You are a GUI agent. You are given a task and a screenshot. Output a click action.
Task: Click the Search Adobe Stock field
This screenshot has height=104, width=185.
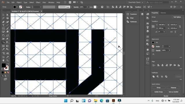click(x=158, y=2)
